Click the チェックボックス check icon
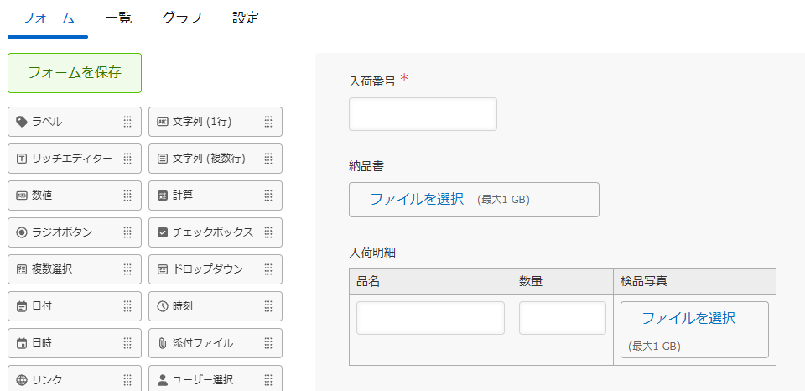 (162, 232)
